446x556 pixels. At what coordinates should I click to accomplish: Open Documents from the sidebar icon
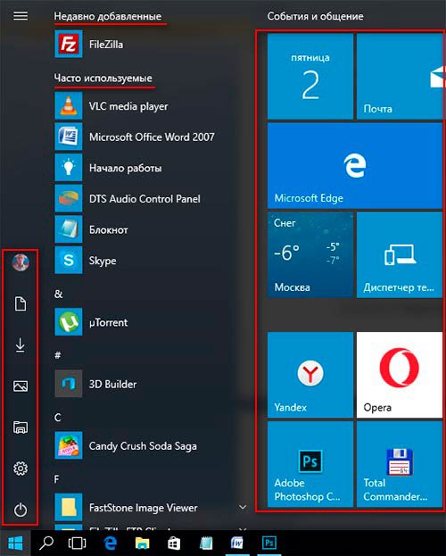[x=21, y=304]
